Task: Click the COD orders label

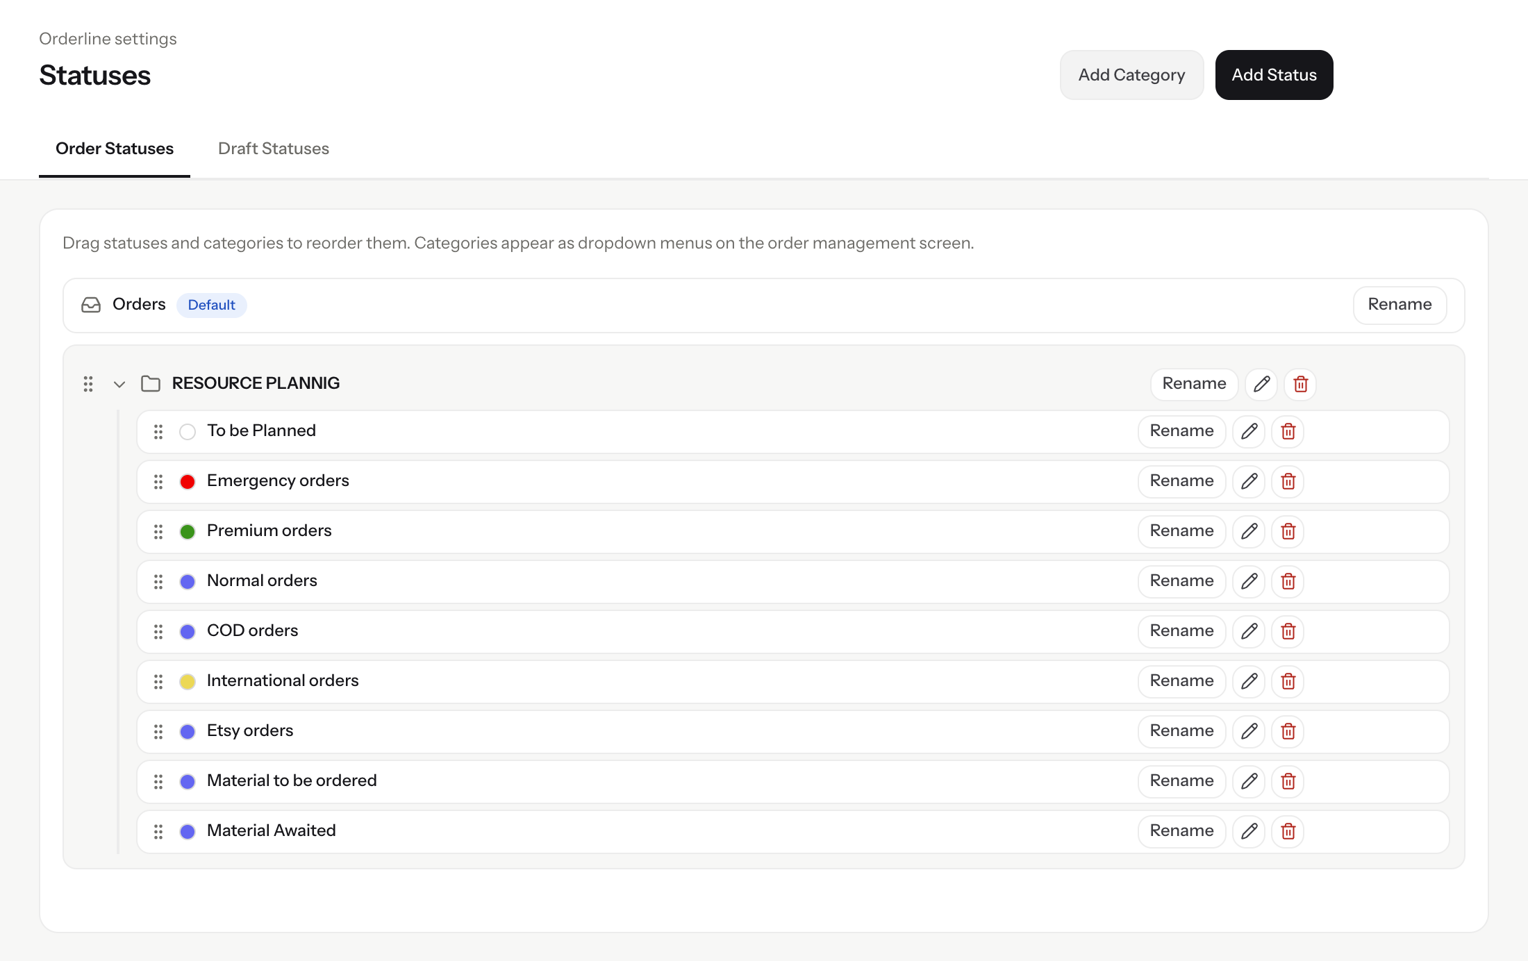Action: [x=252, y=630]
